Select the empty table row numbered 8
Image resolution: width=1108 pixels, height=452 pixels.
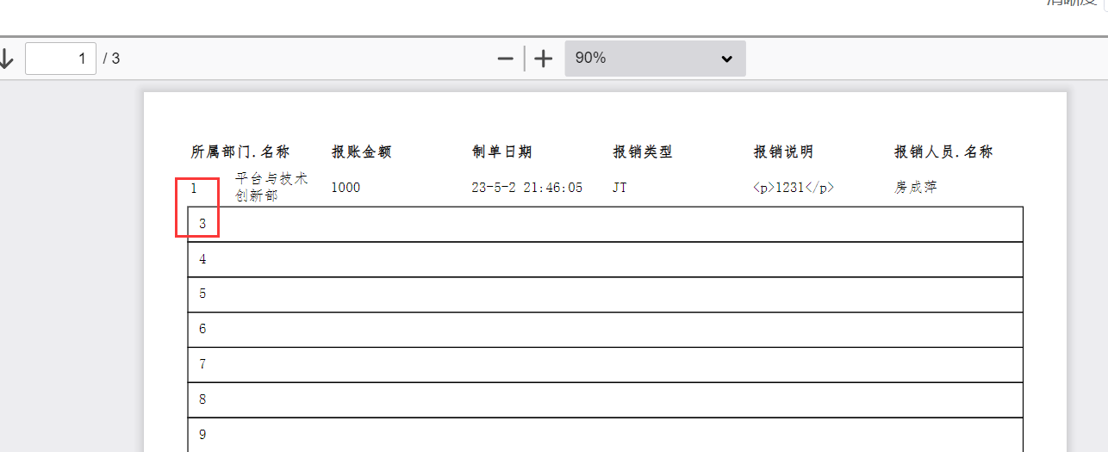605,400
